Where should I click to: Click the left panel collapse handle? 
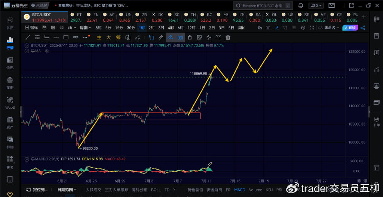point(21,112)
